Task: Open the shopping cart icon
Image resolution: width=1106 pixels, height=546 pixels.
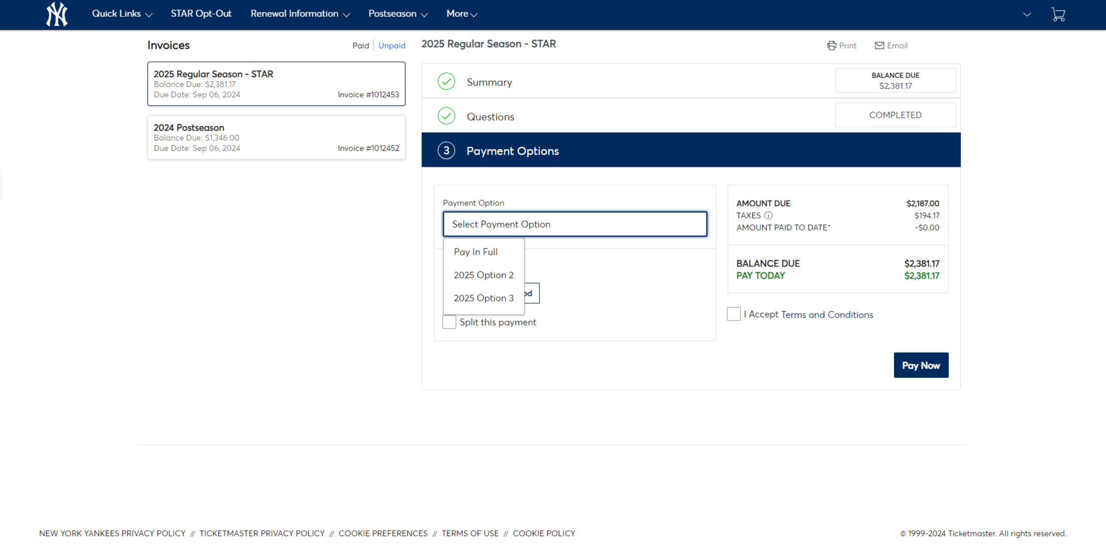Action: click(x=1058, y=14)
